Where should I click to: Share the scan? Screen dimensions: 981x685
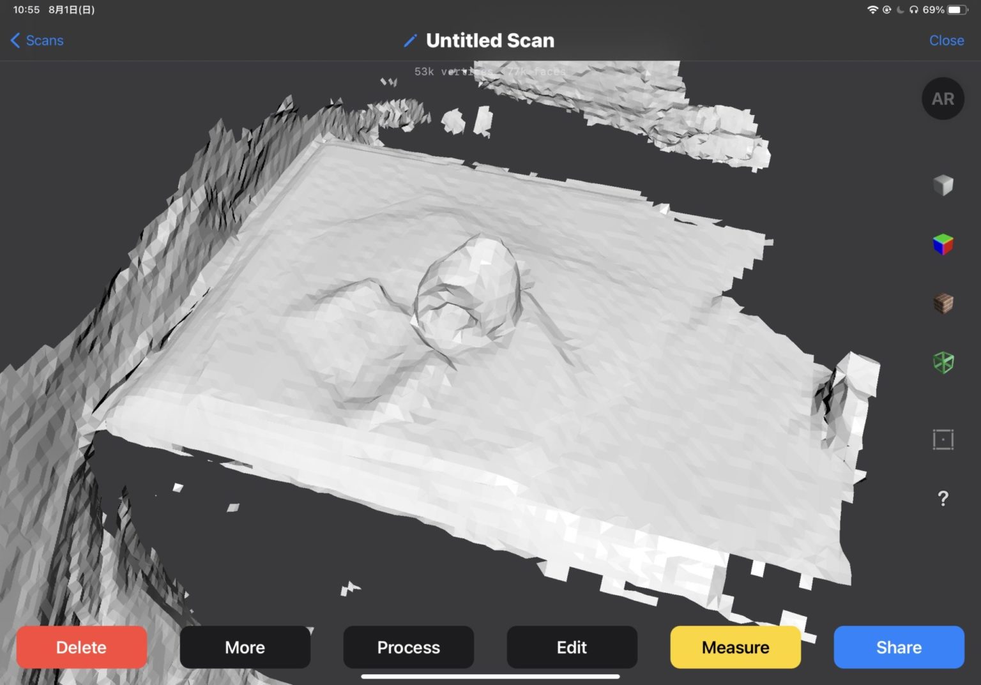pos(898,647)
